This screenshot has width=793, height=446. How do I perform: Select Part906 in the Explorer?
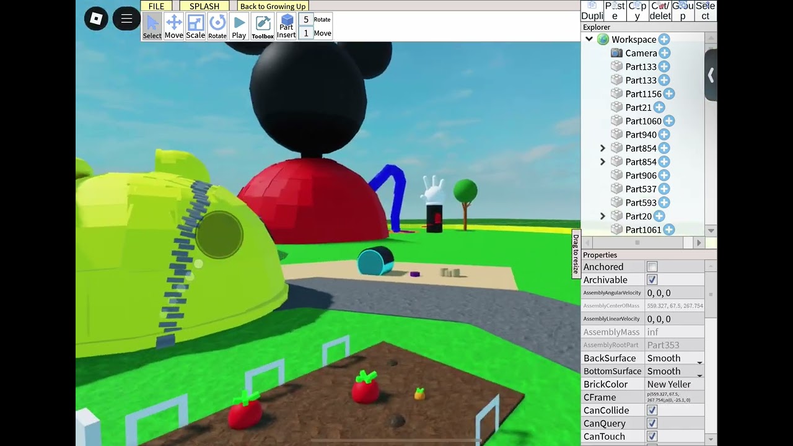[641, 176]
